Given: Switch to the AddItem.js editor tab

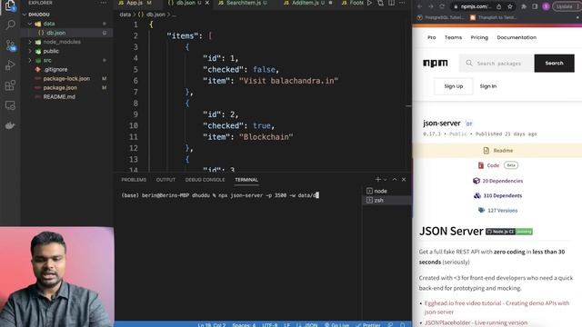Looking at the screenshot, I should pyautogui.click(x=307, y=3).
